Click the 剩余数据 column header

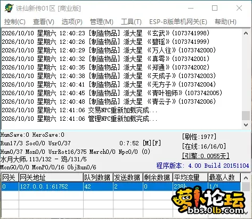tap(158, 177)
